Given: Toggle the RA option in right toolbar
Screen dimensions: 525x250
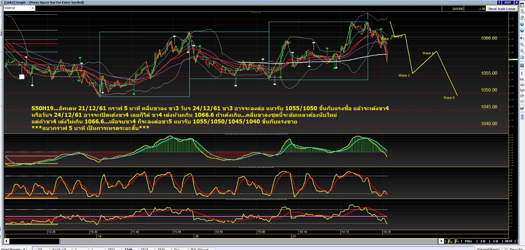Looking at the screenshot, I should (x=522, y=79).
